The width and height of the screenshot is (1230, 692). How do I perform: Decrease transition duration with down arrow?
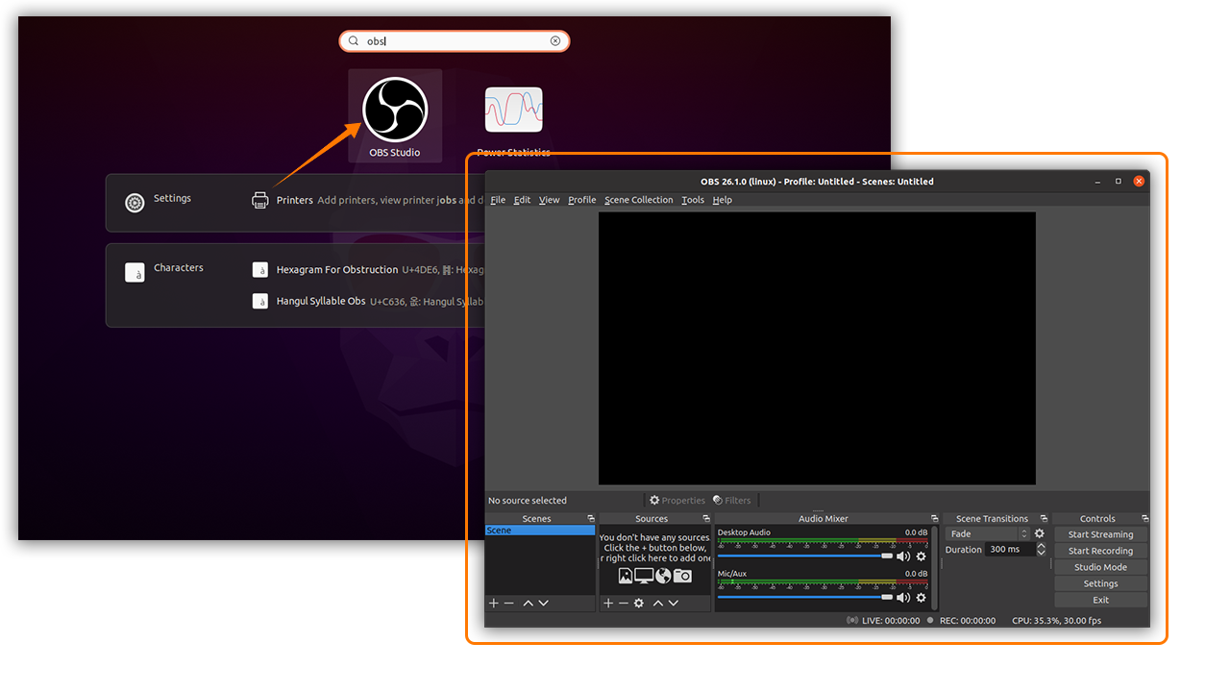[1041, 554]
